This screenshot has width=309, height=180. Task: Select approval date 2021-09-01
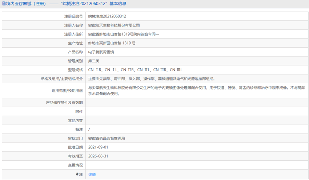pos(98,147)
